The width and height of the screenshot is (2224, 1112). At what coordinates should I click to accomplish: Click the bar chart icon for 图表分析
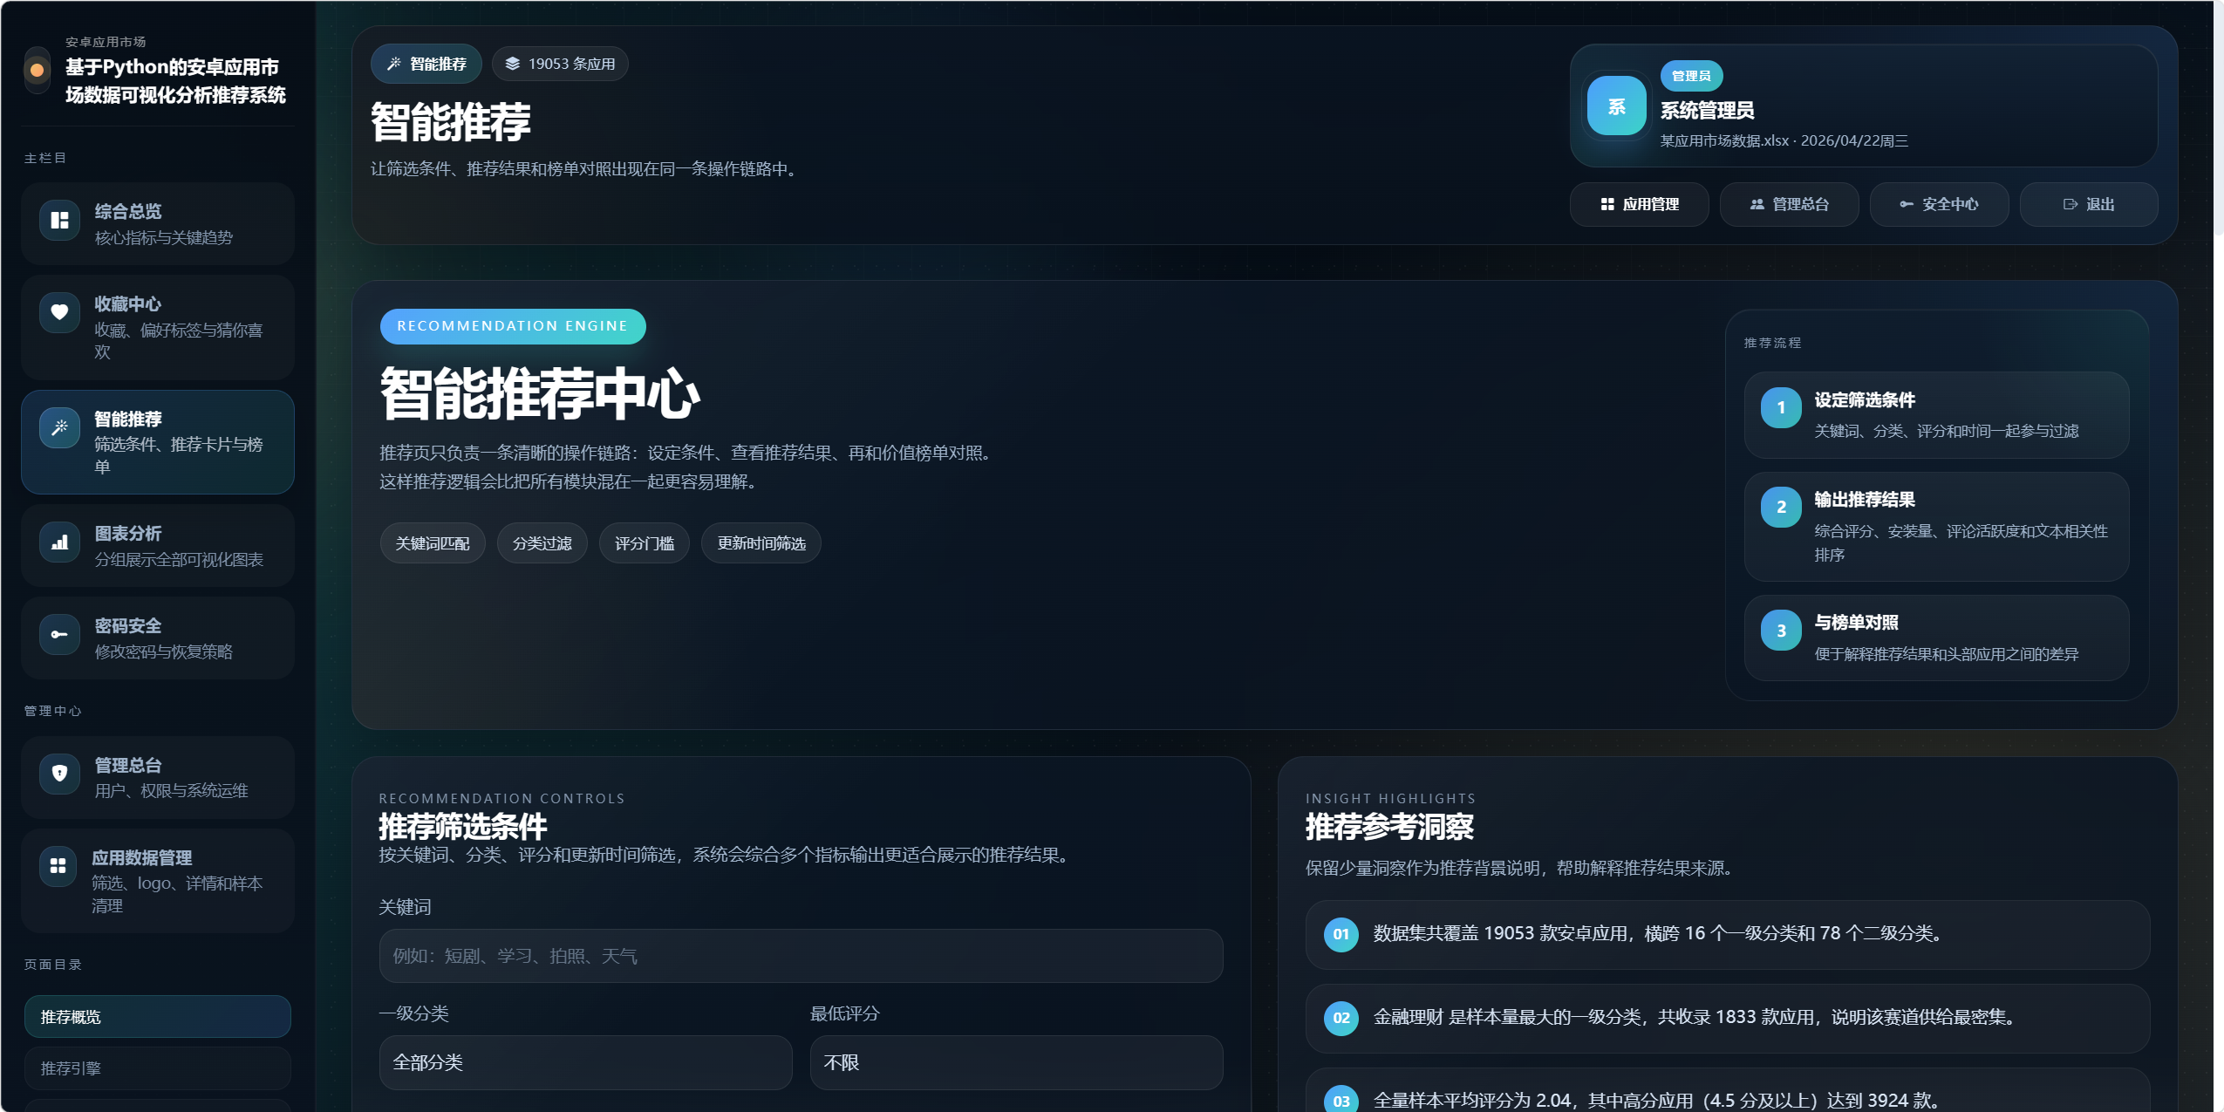[59, 542]
